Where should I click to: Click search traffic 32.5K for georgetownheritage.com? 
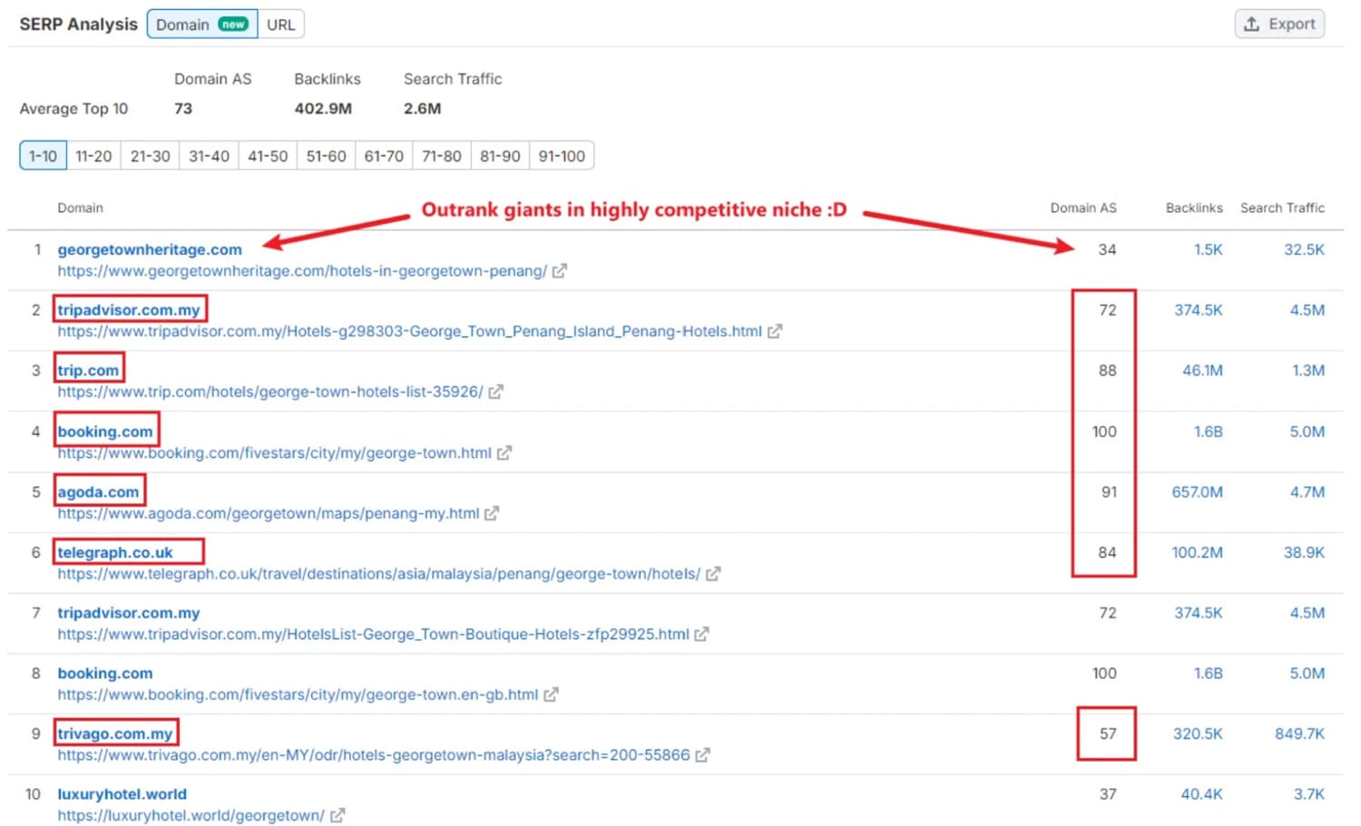coord(1303,249)
